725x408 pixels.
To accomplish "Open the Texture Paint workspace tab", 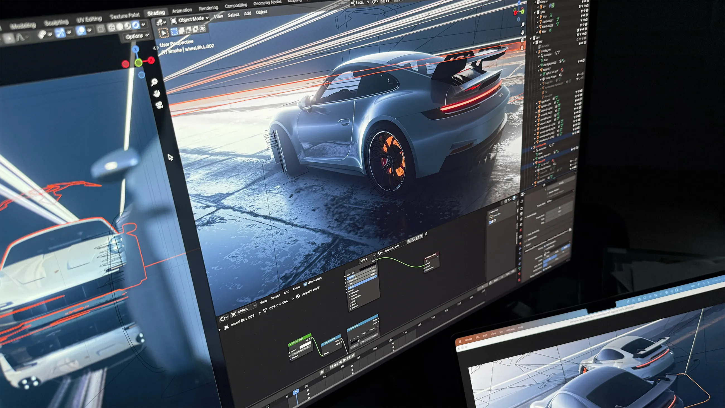I will (x=125, y=16).
